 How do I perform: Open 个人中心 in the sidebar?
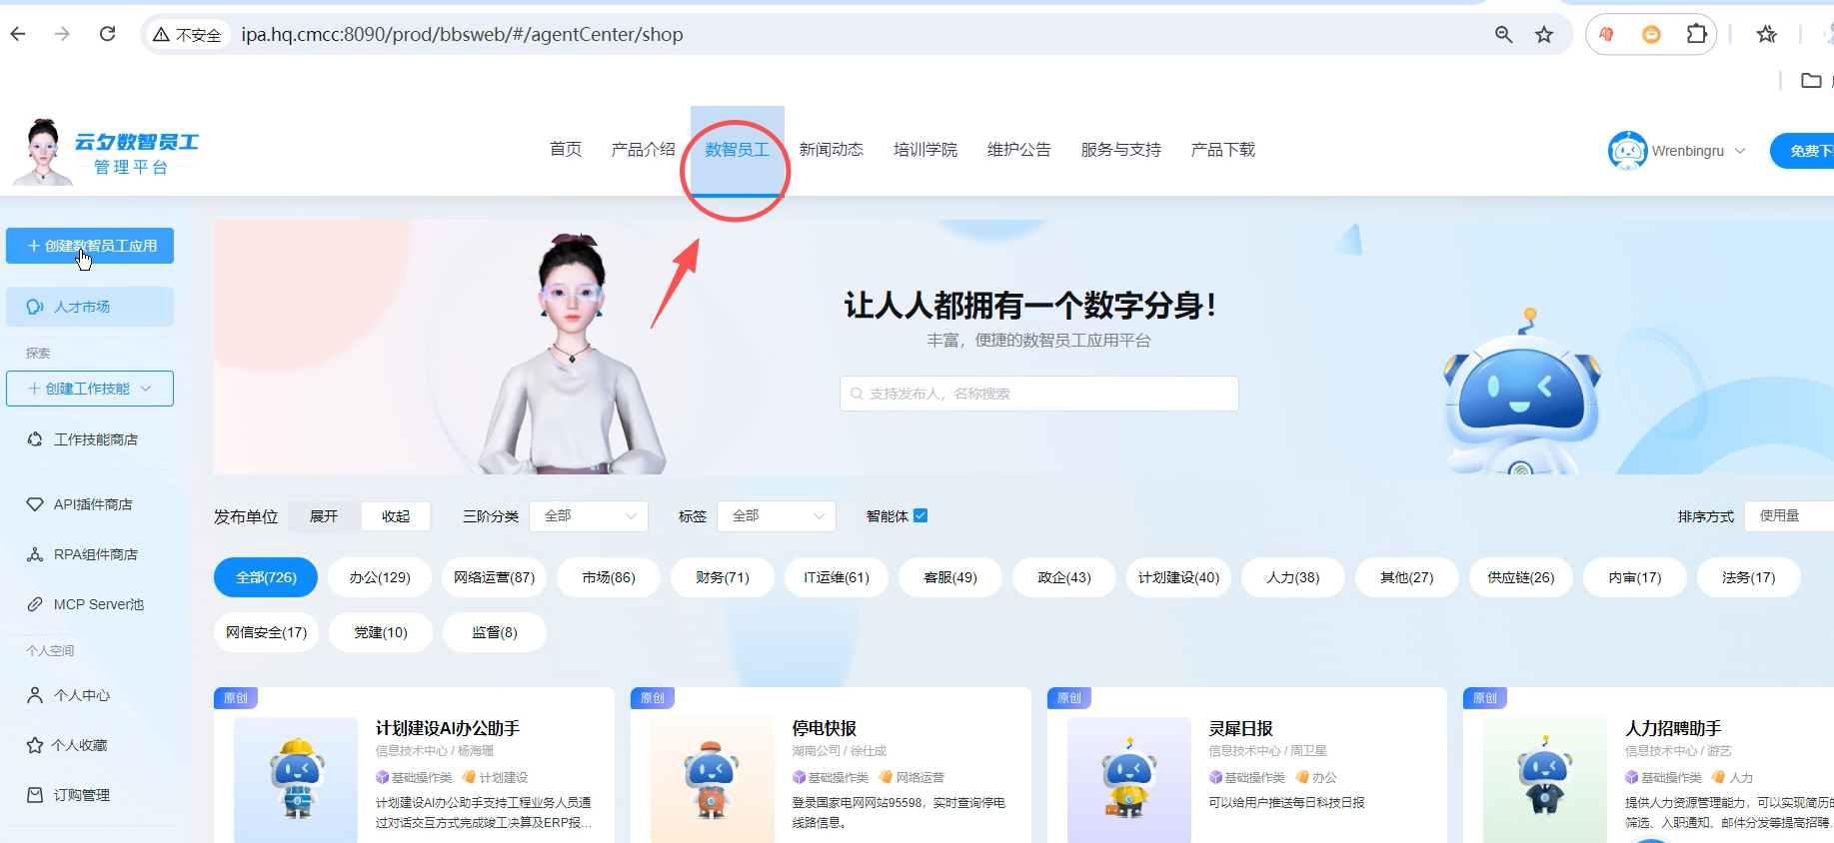(90, 695)
